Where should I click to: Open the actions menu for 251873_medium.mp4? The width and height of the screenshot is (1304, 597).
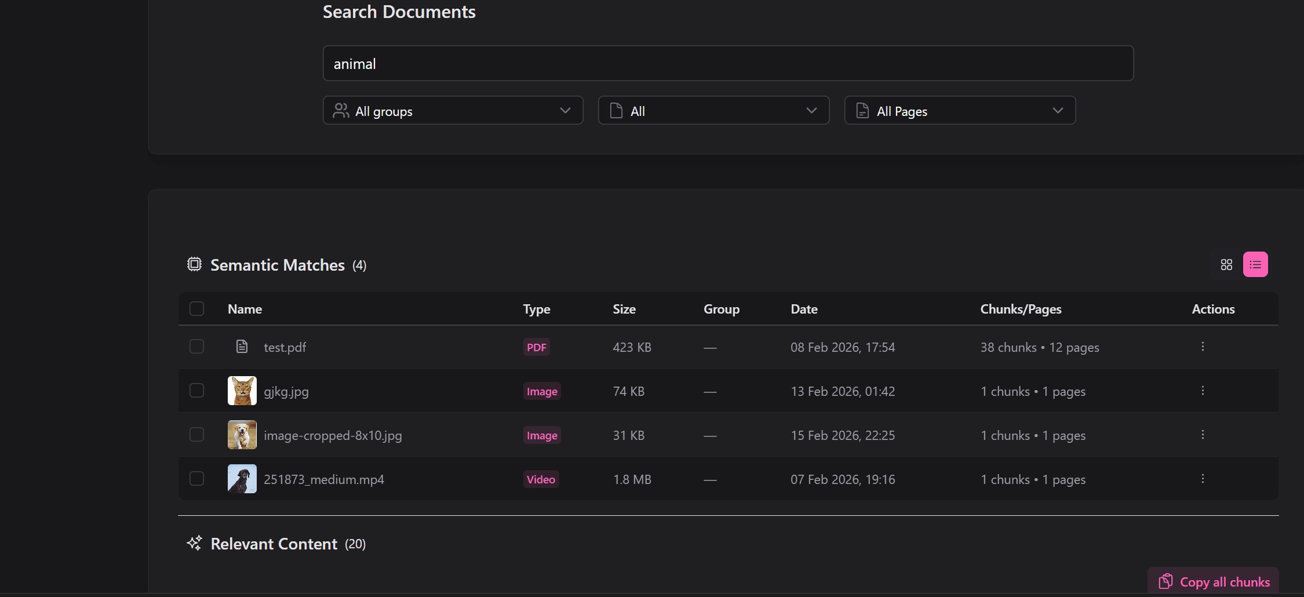1203,479
